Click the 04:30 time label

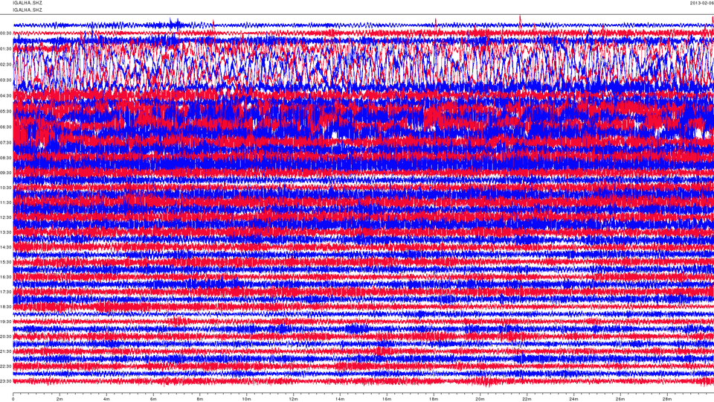pos(6,96)
